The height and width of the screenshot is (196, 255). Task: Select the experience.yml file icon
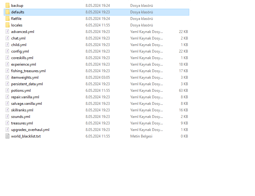[x=7, y=64]
